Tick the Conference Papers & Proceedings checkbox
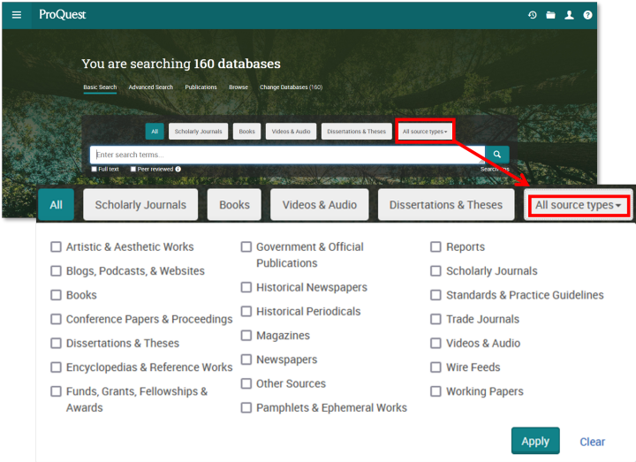The width and height of the screenshot is (636, 462). click(57, 319)
